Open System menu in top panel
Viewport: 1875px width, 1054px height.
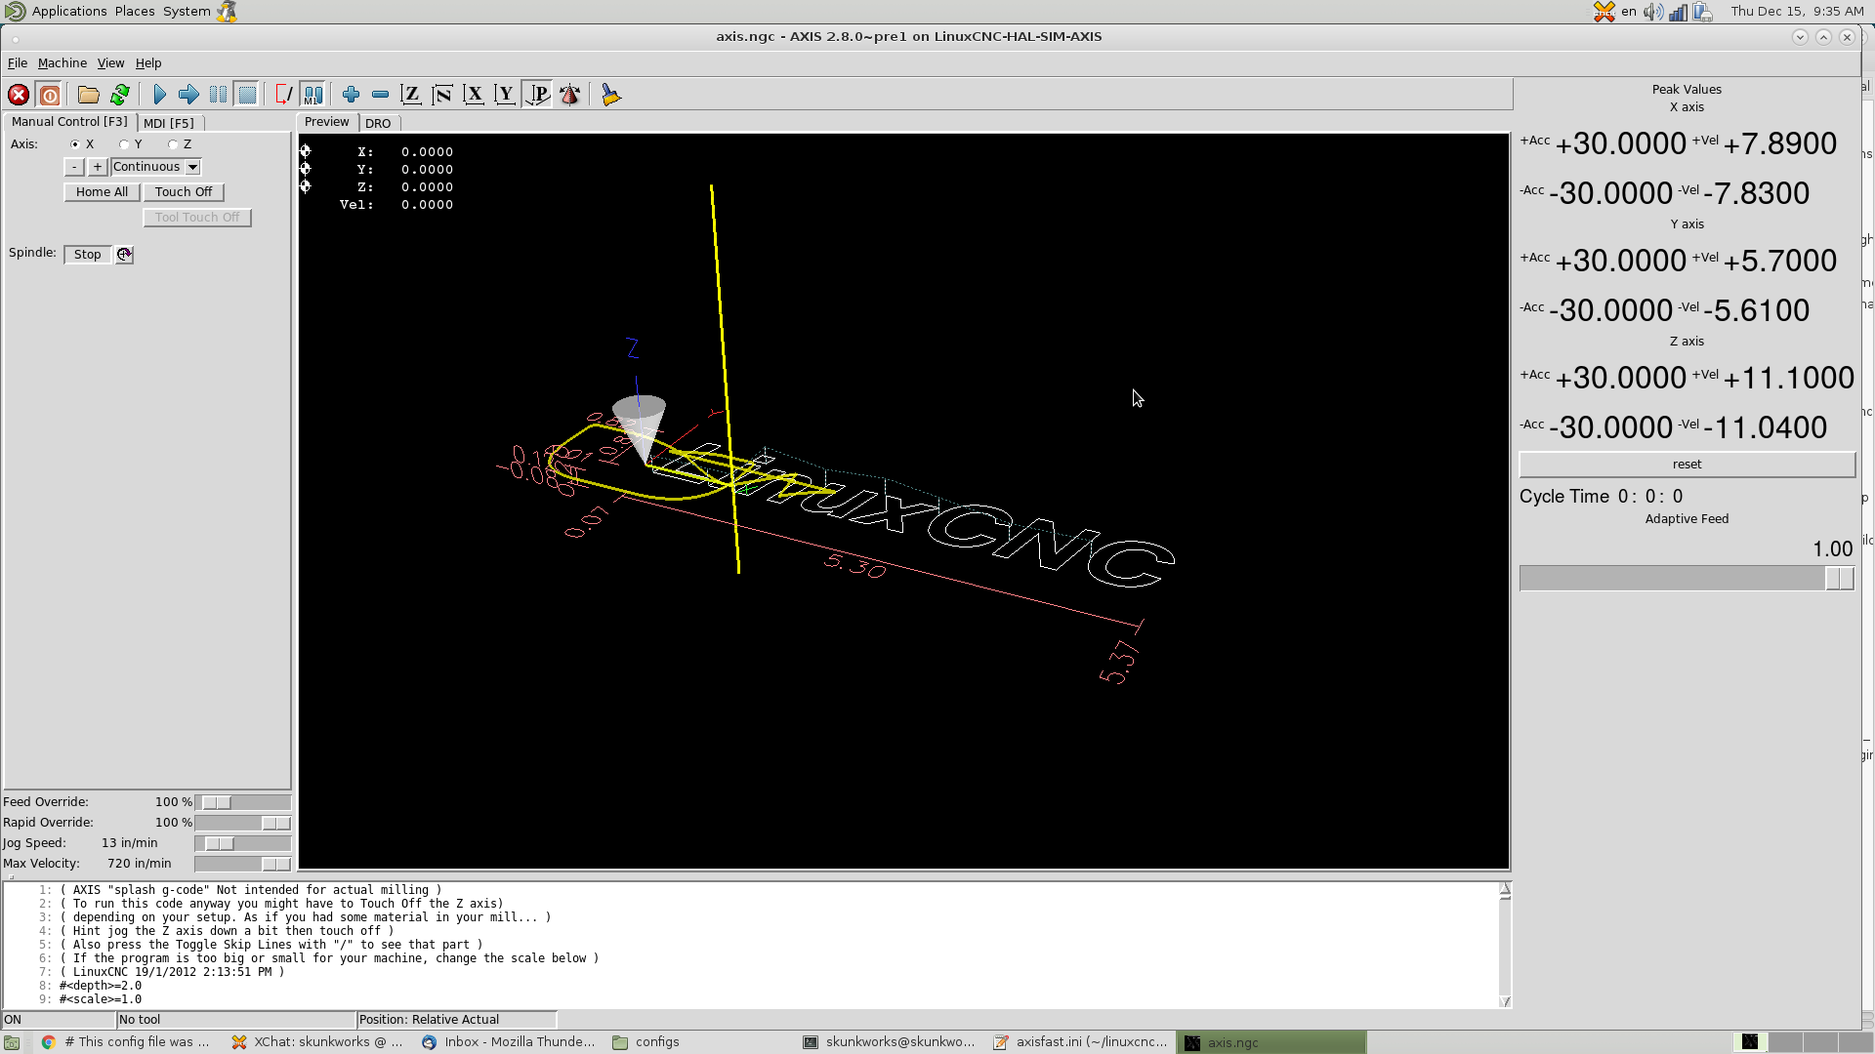click(x=187, y=12)
